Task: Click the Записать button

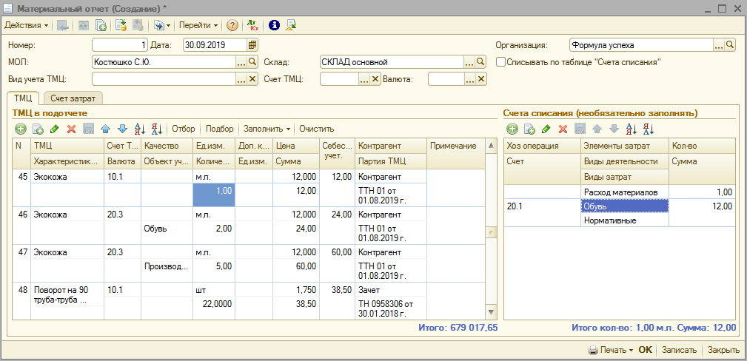Action: pyautogui.click(x=679, y=351)
